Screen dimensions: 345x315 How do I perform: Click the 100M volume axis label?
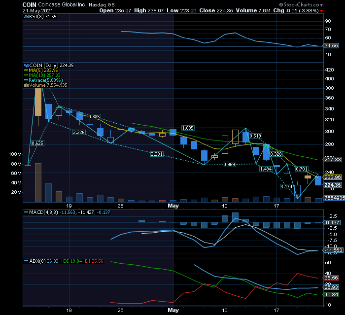point(15,154)
